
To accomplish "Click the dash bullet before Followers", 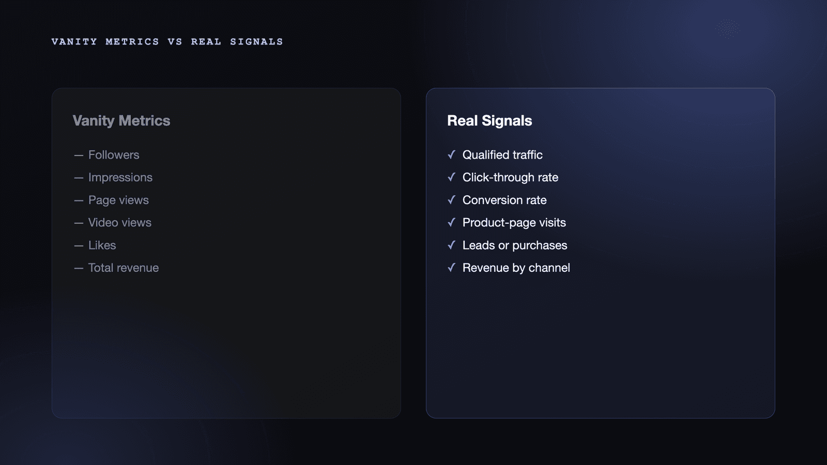I will click(x=79, y=155).
